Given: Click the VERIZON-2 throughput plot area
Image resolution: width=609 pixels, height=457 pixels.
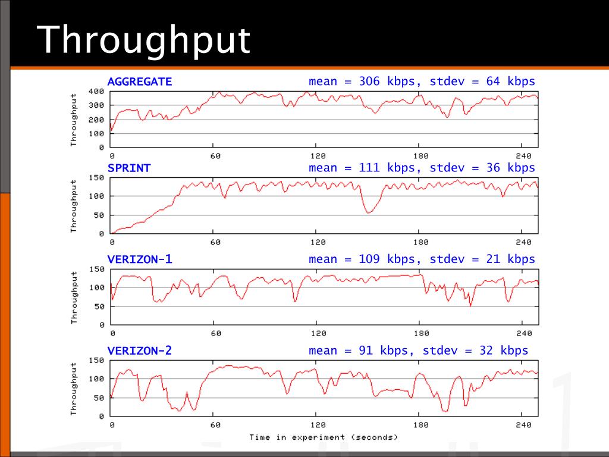Looking at the screenshot, I should pyautogui.click(x=324, y=388).
